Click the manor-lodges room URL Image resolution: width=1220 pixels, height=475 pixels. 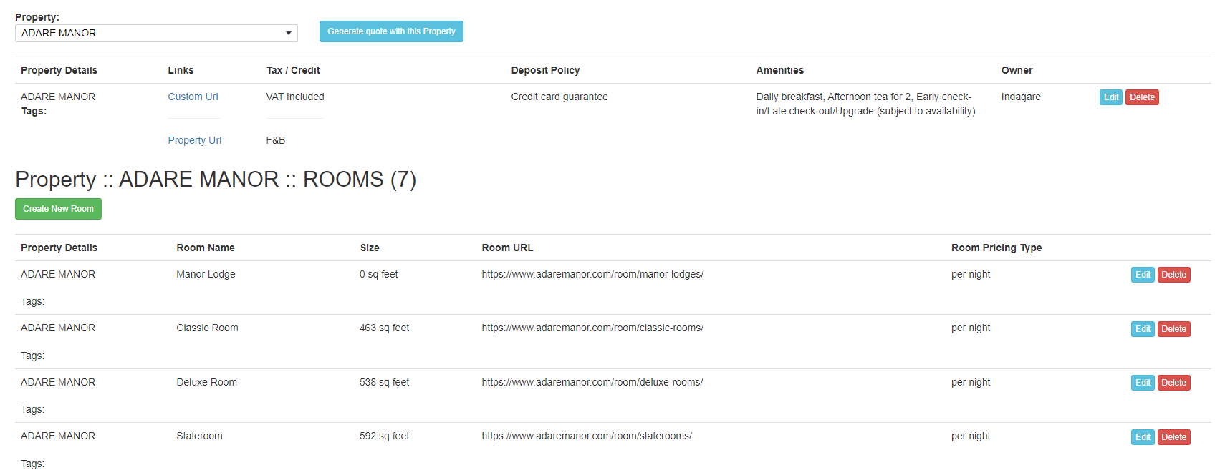[592, 274]
